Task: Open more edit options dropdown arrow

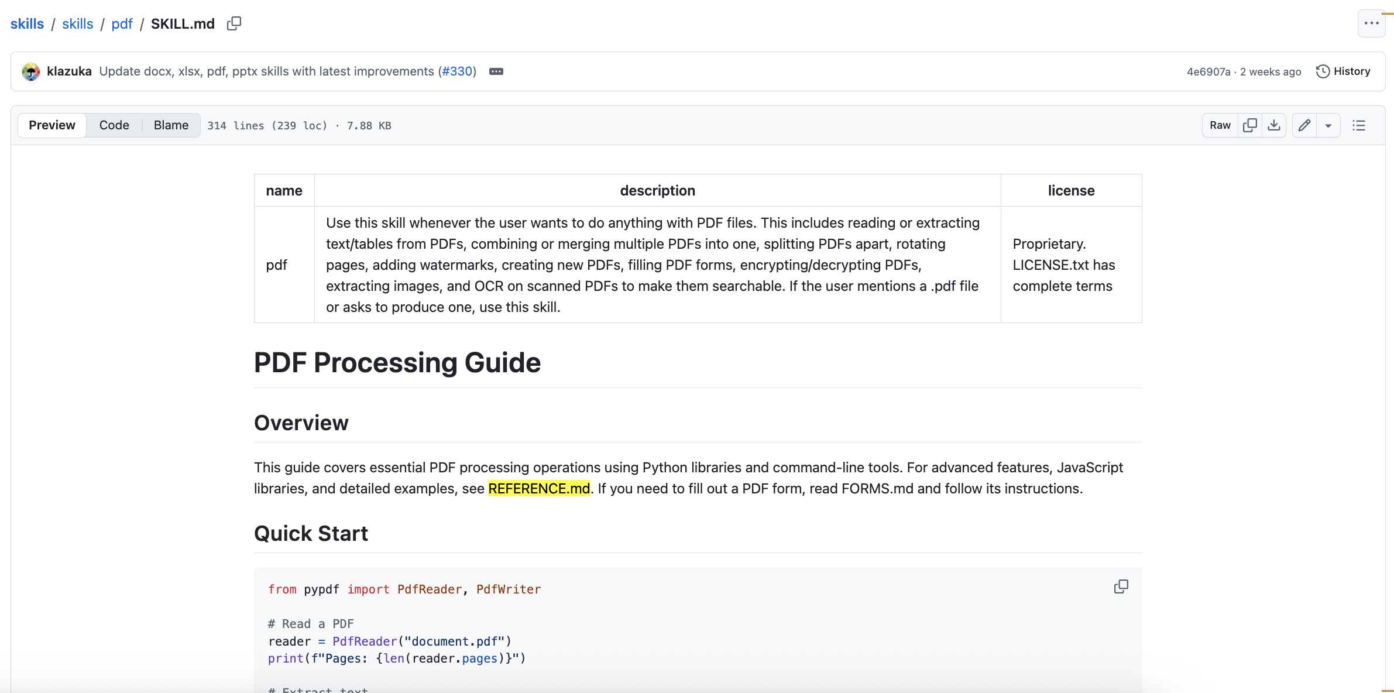Action: (1328, 125)
